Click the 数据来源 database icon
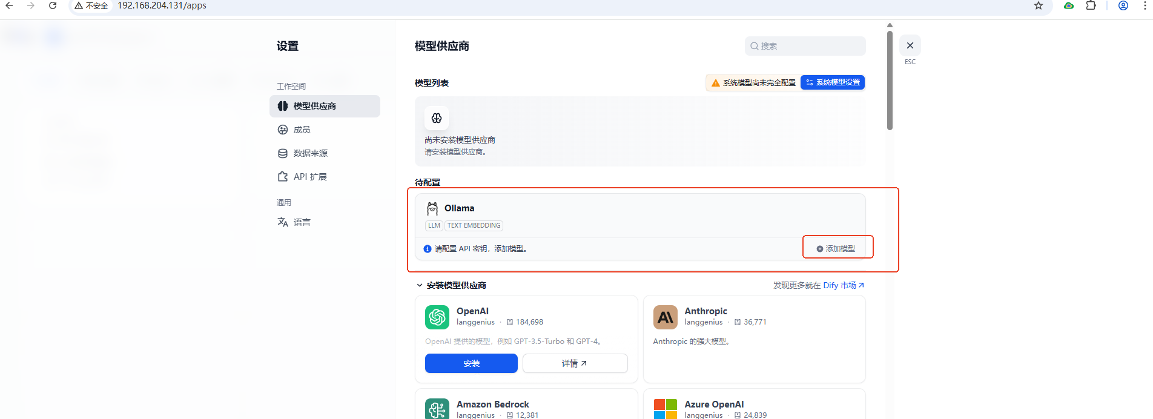The image size is (1153, 419). point(283,153)
